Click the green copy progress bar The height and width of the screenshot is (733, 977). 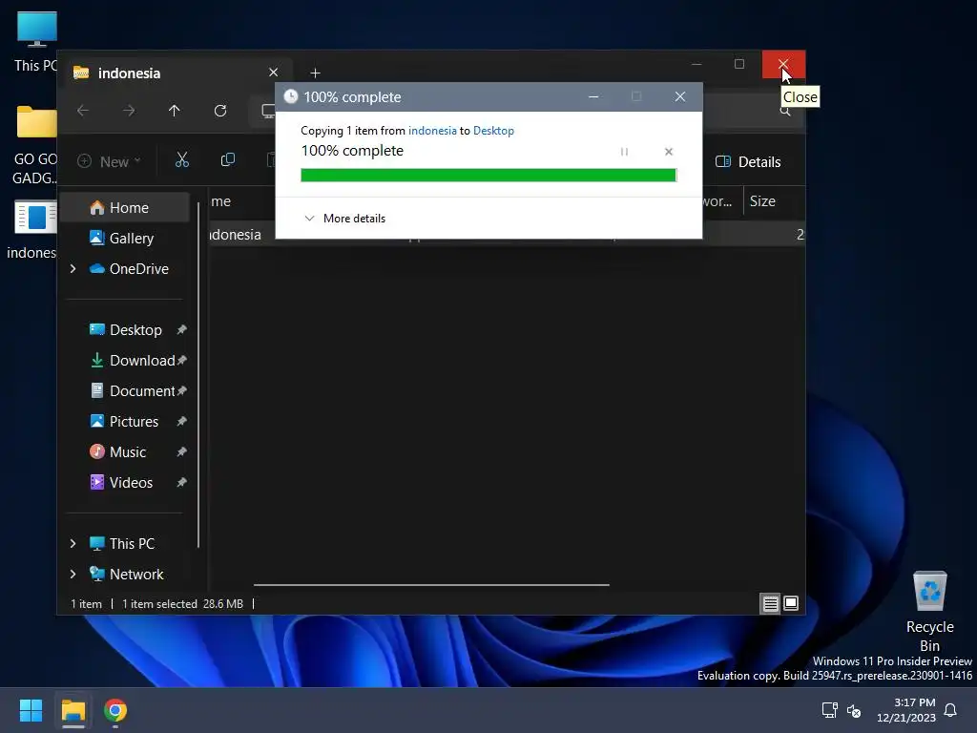[x=488, y=176]
